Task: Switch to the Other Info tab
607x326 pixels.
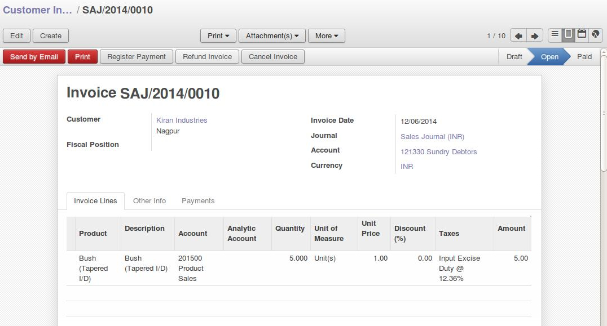Action: pos(149,200)
